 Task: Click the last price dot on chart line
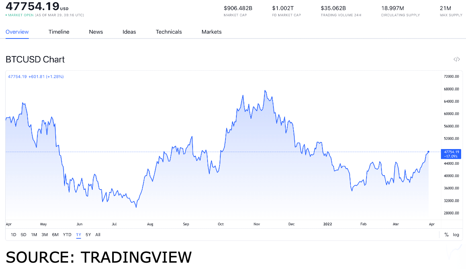click(x=428, y=152)
